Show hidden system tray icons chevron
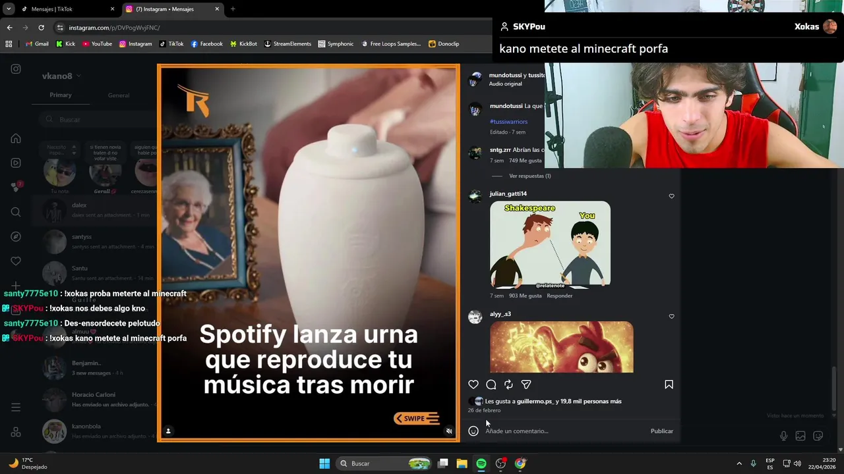This screenshot has width=844, height=474. (739, 463)
